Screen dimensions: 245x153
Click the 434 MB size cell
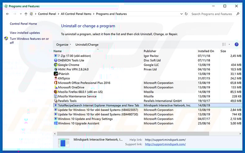tap(236, 65)
